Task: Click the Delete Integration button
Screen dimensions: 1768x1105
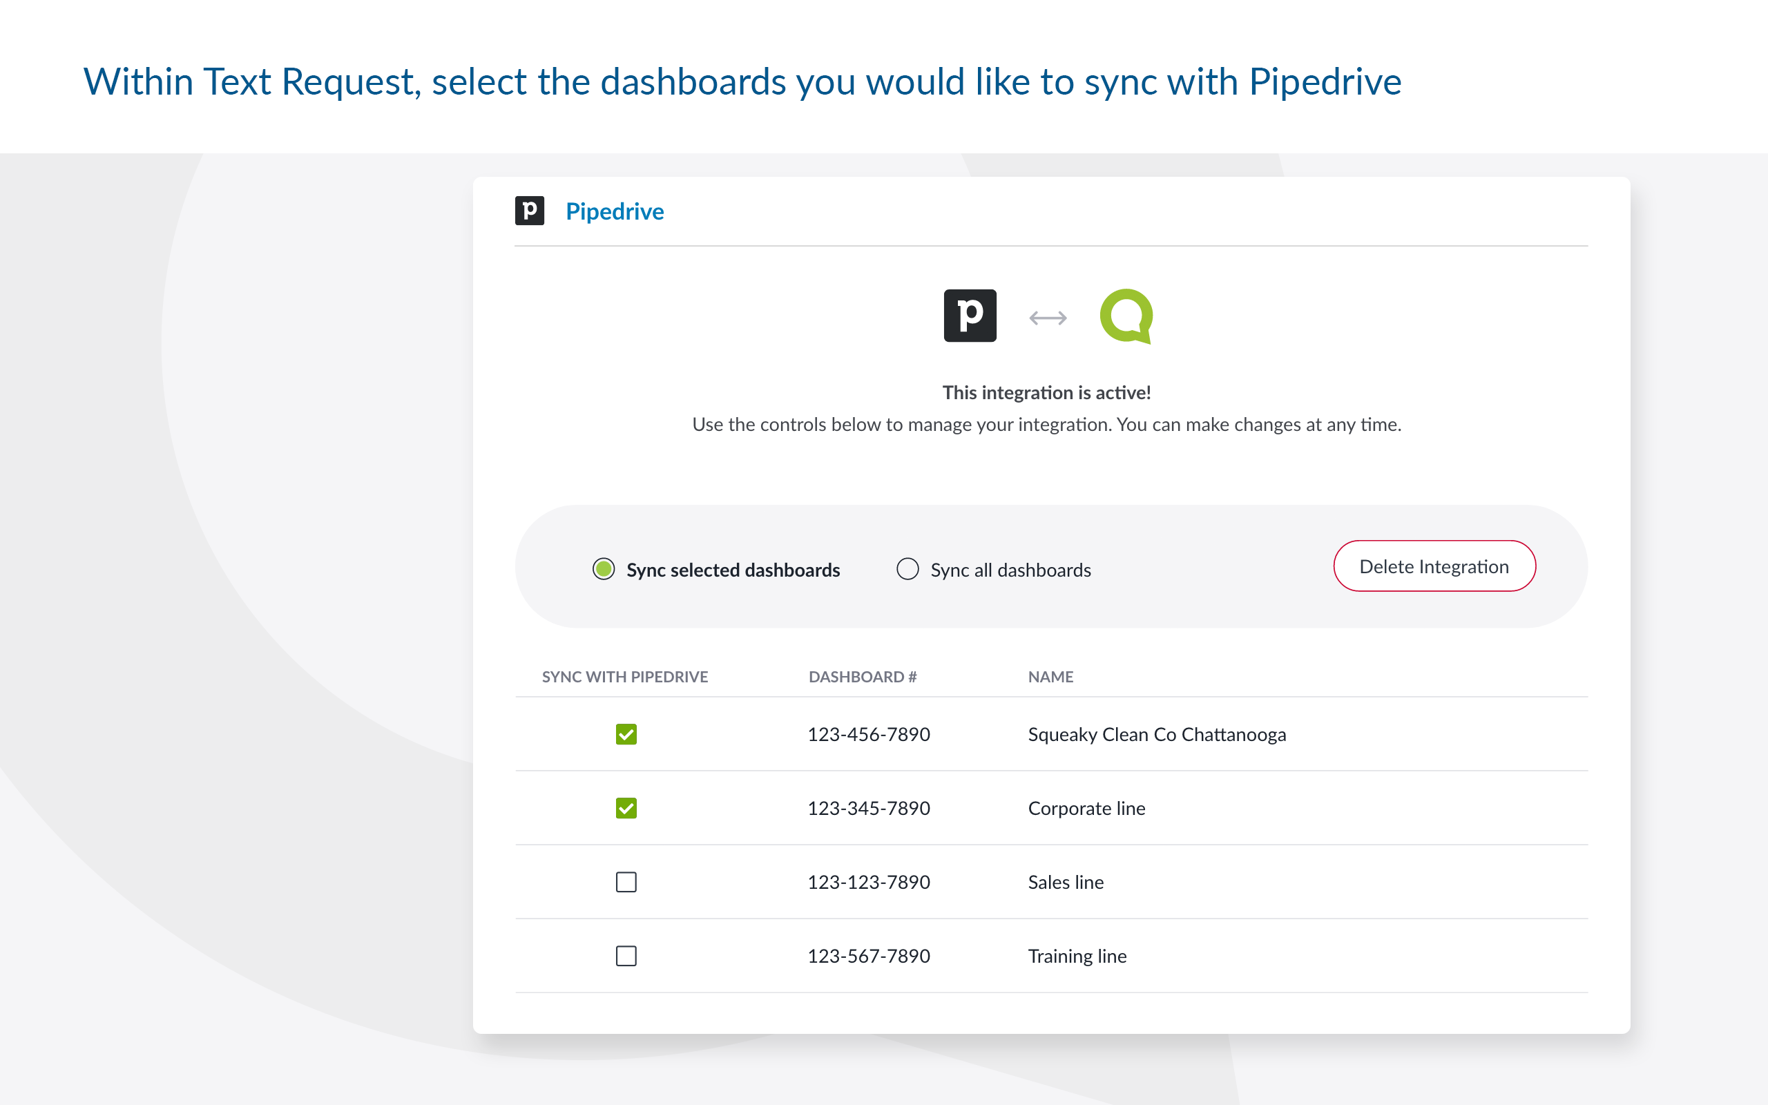Action: pyautogui.click(x=1434, y=566)
